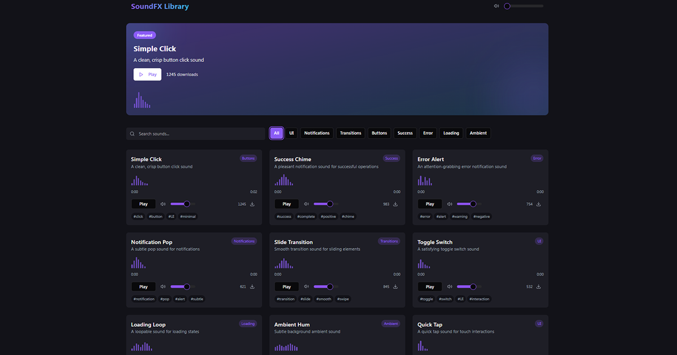Image resolution: width=677 pixels, height=355 pixels.
Task: Download the Simple Click sound
Action: [252, 204]
